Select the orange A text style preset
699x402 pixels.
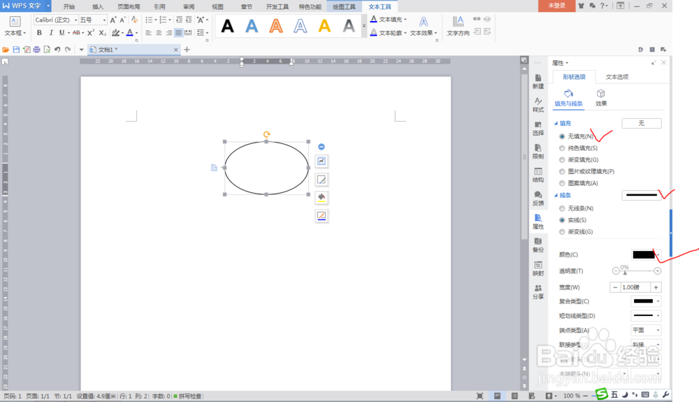tap(276, 27)
